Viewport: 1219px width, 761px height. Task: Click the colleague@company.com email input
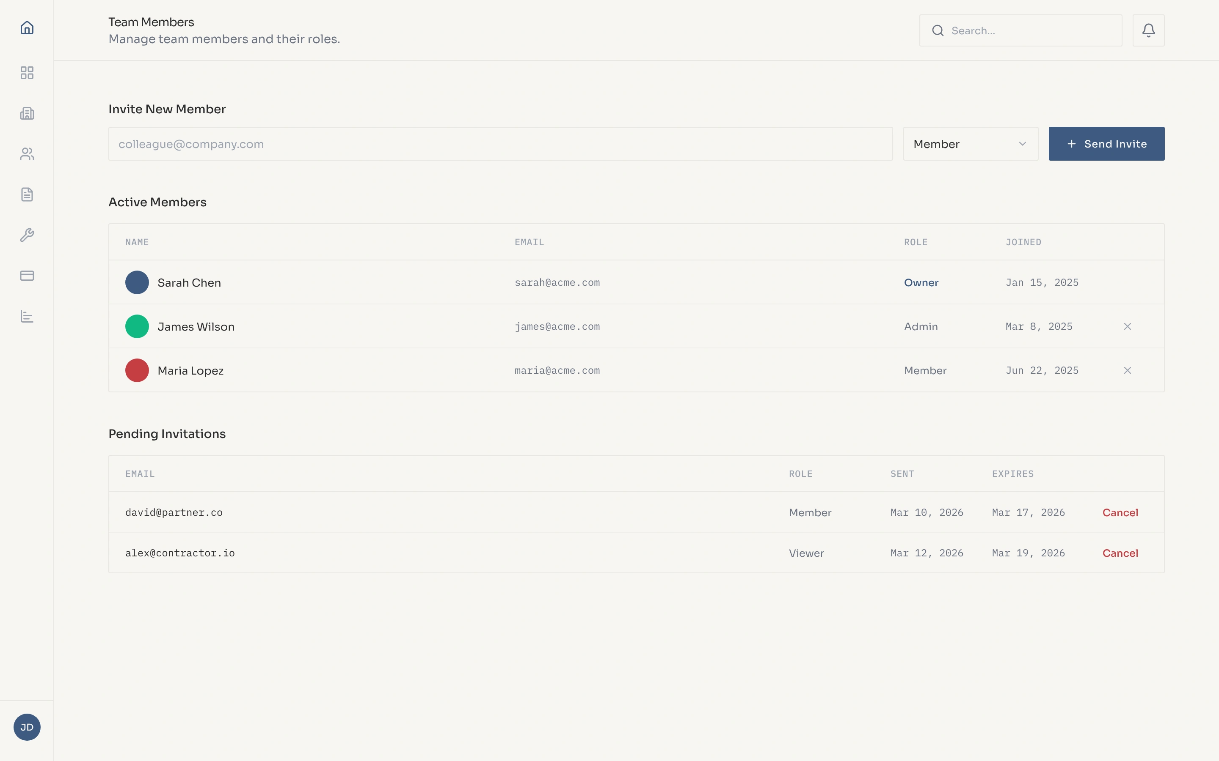click(x=500, y=144)
